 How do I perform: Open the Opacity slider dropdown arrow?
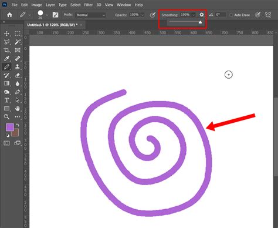coord(143,15)
